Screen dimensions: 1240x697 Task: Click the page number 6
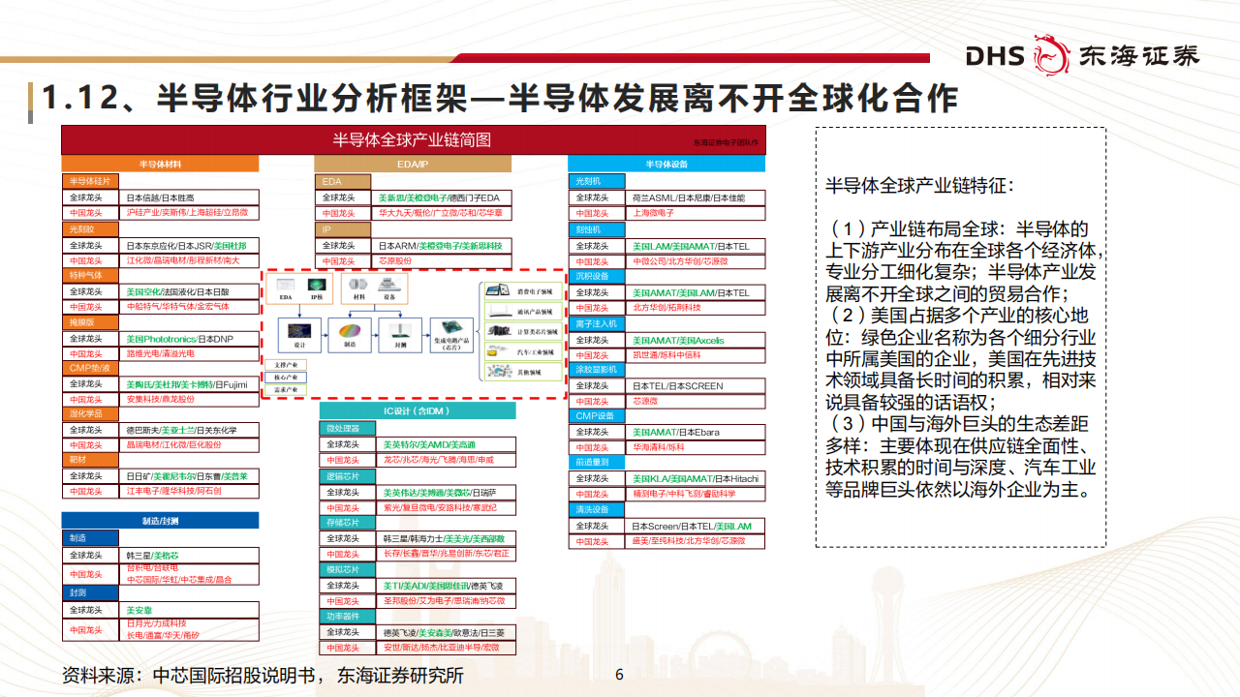[620, 675]
